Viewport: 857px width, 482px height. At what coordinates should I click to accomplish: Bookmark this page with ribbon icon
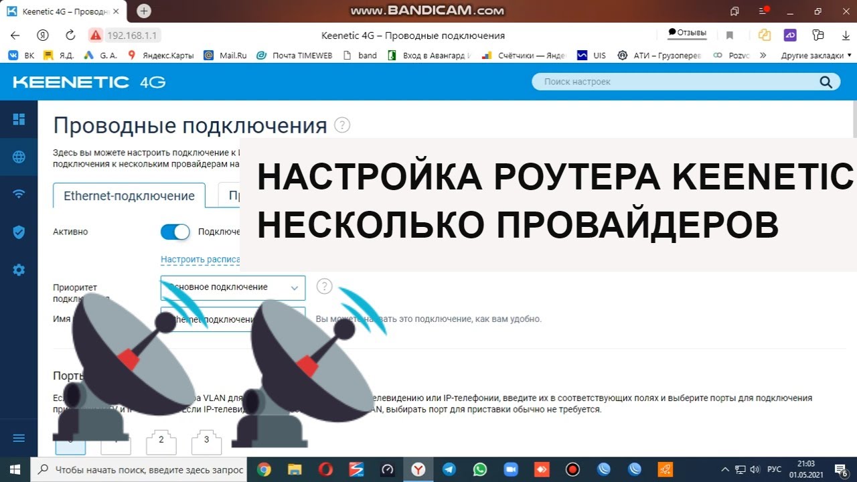(x=729, y=35)
